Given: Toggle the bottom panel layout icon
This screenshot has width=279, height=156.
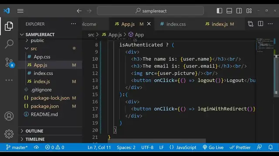Looking at the screenshot, I should [x=229, y=11].
